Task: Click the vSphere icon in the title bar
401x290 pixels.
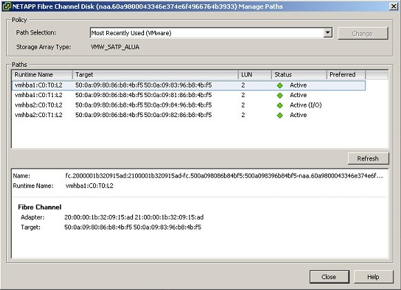Action: click(x=7, y=6)
